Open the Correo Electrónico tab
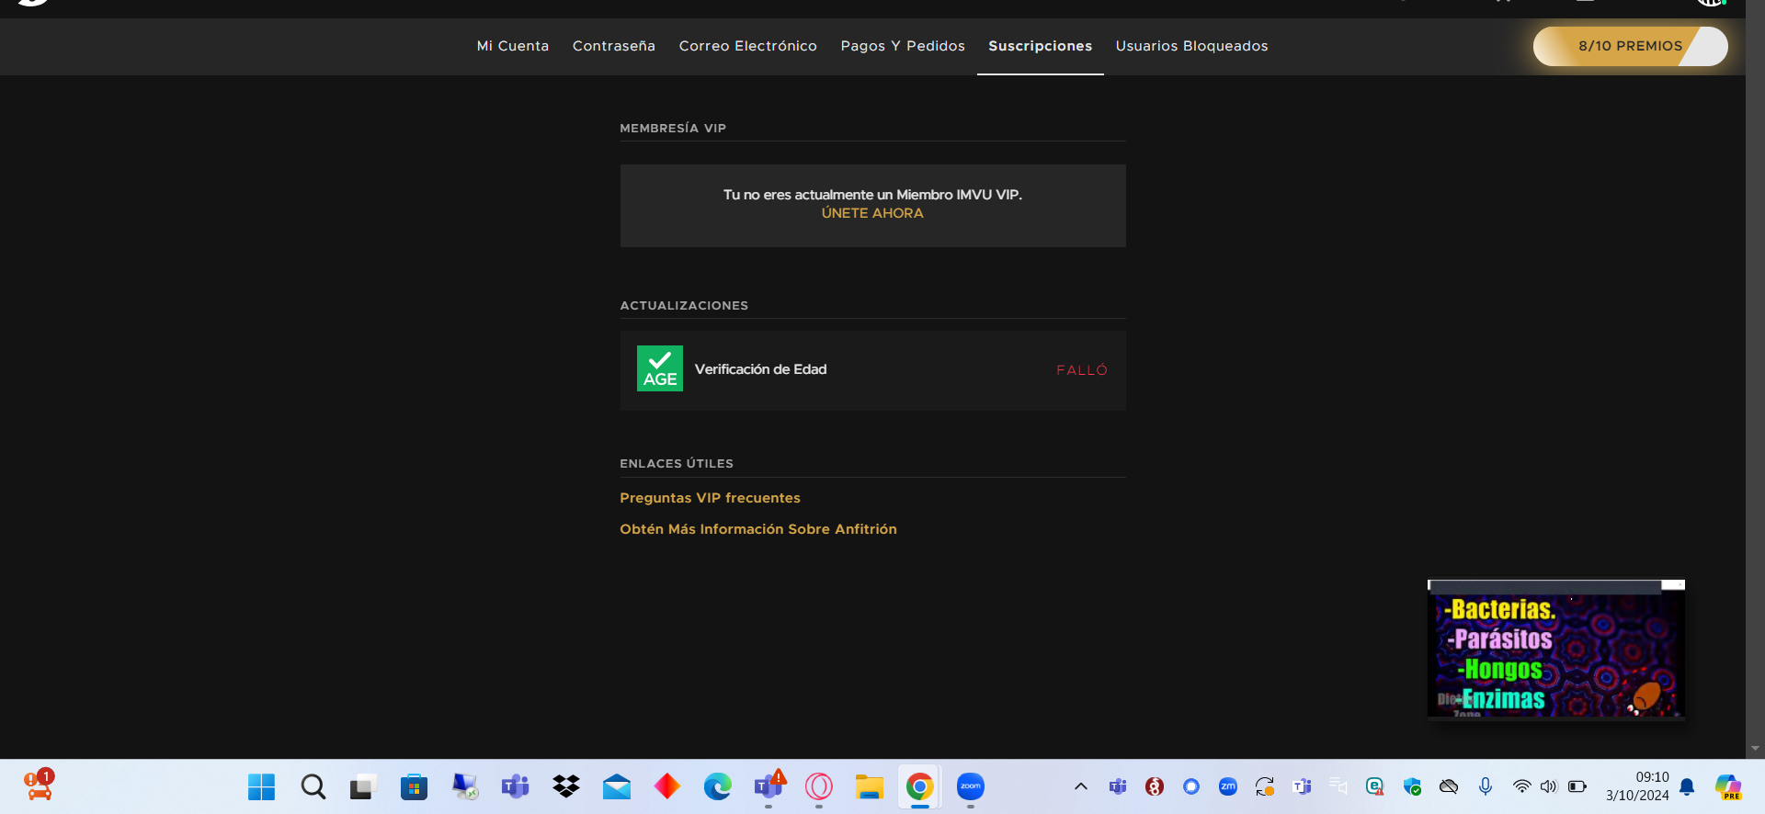Screen dimensions: 1765x814 coord(747,46)
